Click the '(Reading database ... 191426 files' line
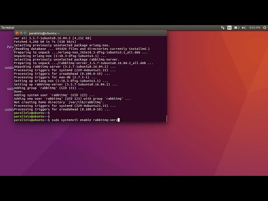Image resolution: width=268 pixels, height=201 pixels. coord(82,49)
